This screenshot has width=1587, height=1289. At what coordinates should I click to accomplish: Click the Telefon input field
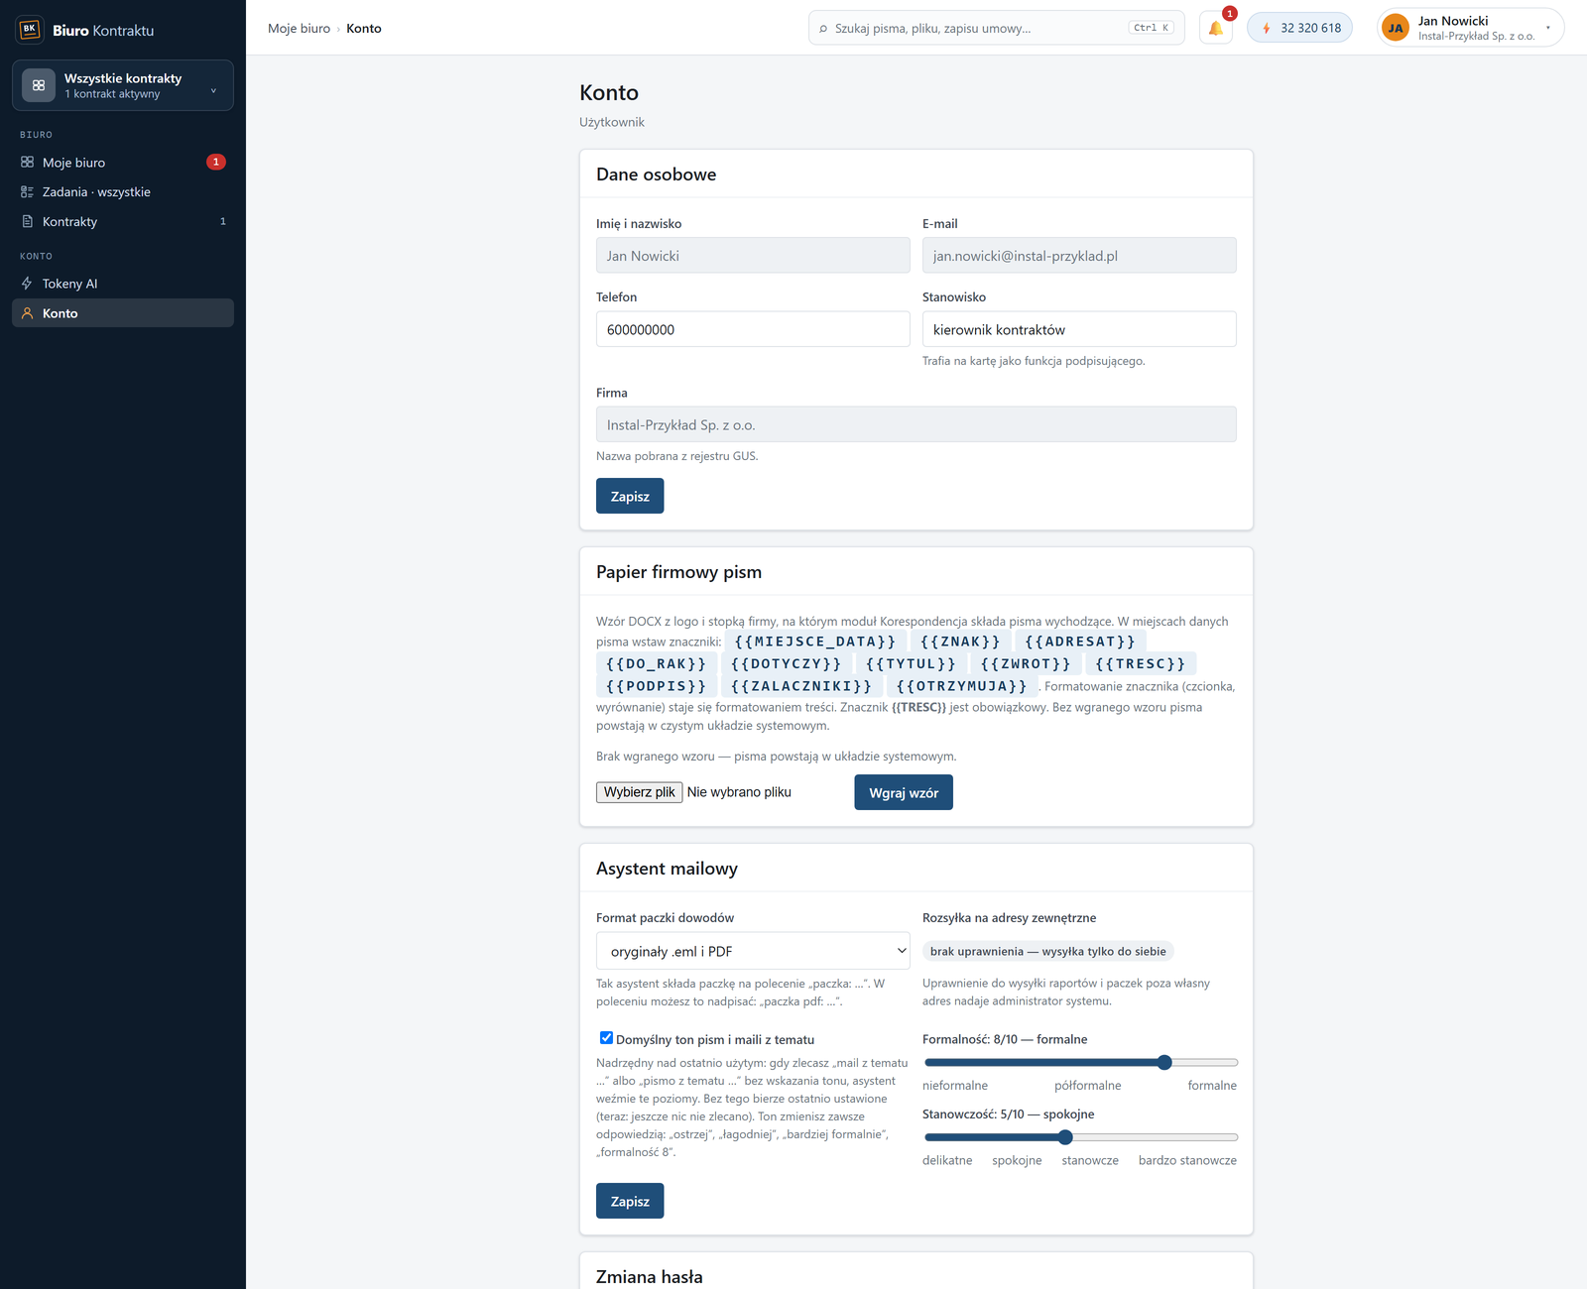pyautogui.click(x=753, y=329)
